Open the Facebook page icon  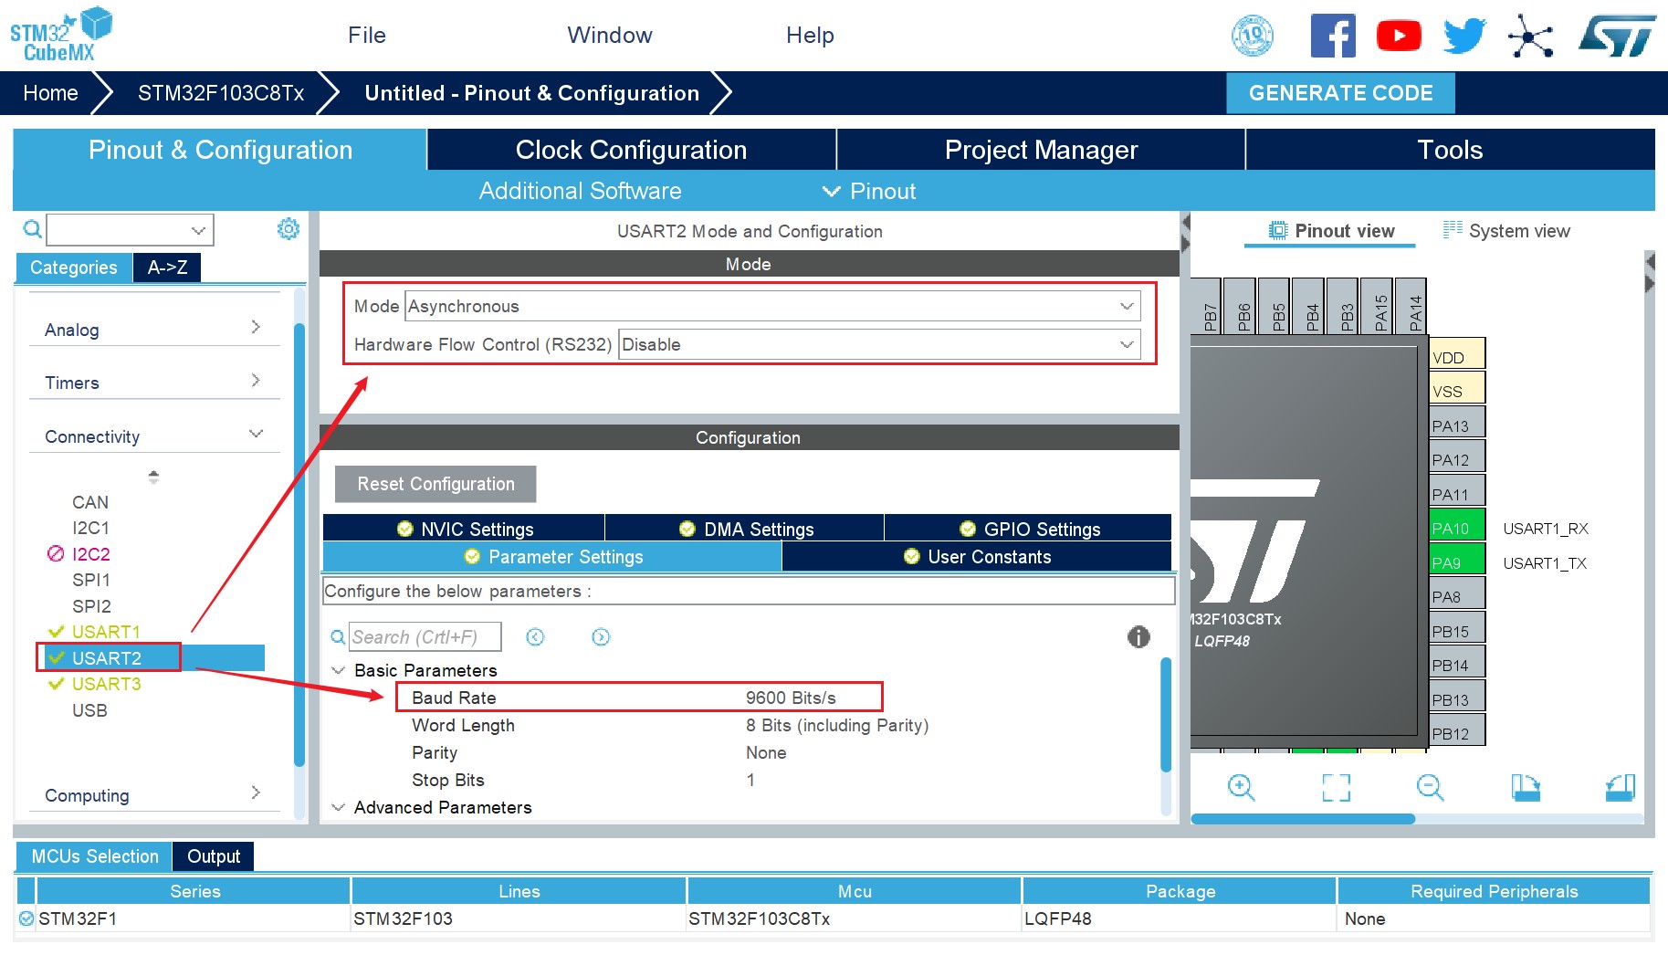pyautogui.click(x=1333, y=37)
